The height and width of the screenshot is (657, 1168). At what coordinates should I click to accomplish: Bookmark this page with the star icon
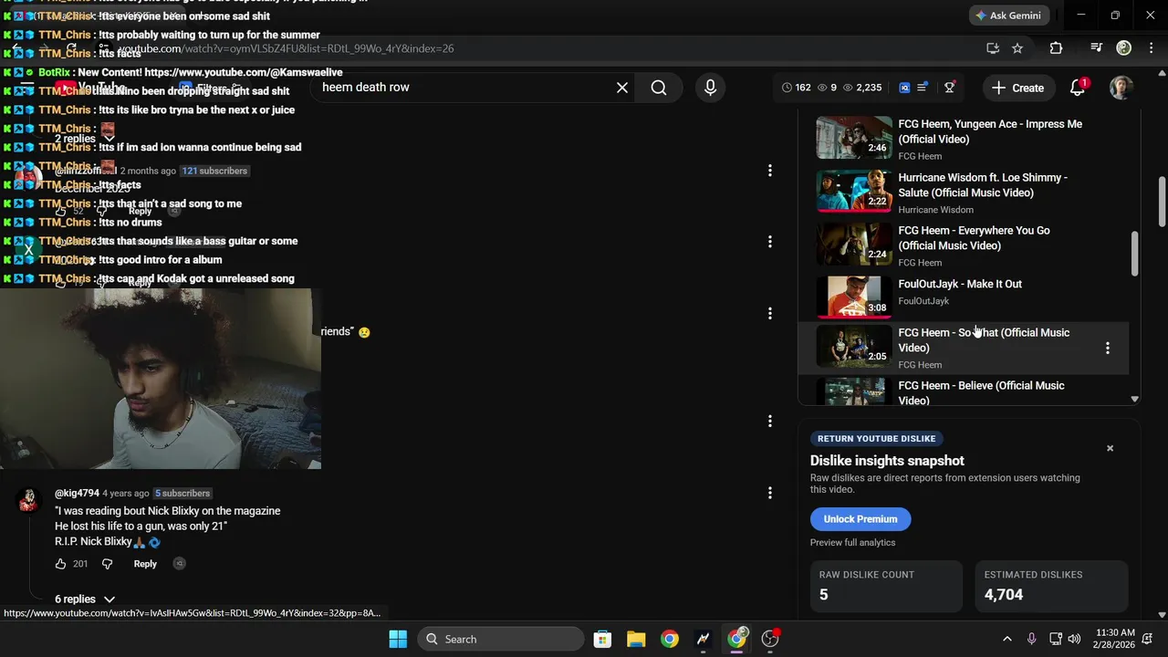(x=1017, y=48)
